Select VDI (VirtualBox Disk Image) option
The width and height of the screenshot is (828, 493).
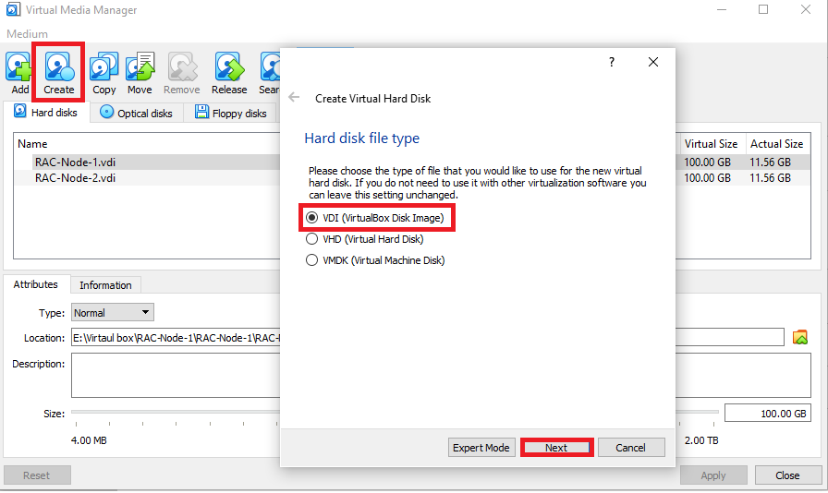click(x=375, y=218)
